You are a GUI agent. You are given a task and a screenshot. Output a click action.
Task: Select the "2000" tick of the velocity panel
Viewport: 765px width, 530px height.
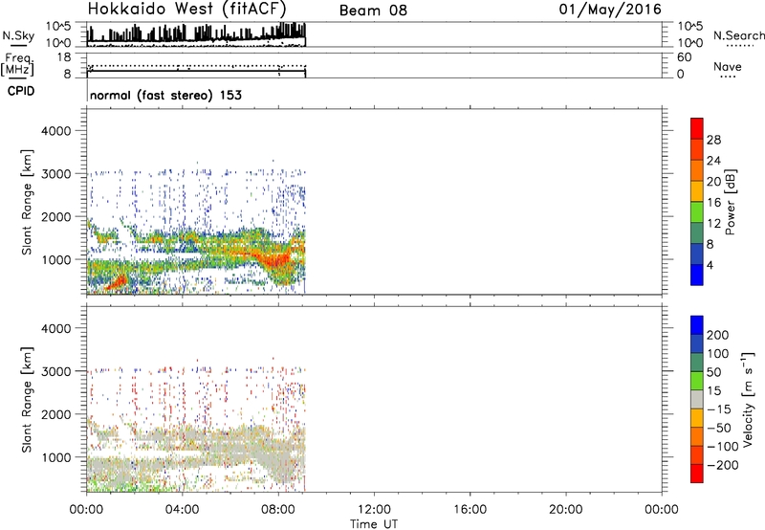point(55,414)
